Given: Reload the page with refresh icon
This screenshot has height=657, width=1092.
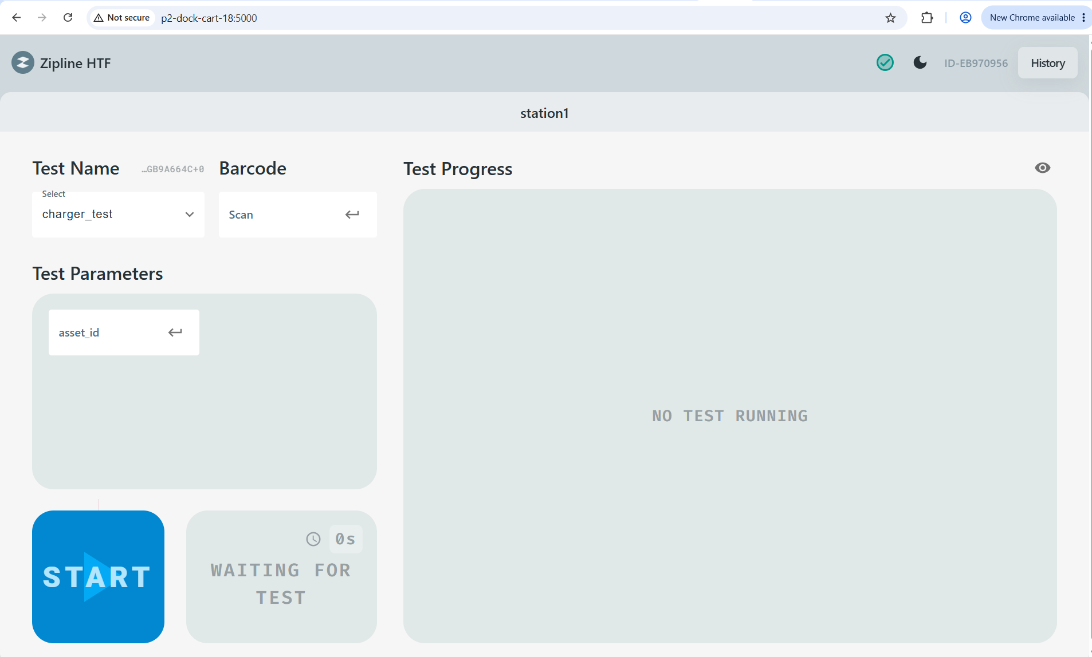Looking at the screenshot, I should click(68, 18).
